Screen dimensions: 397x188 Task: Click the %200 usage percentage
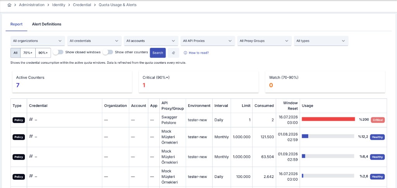(364, 120)
